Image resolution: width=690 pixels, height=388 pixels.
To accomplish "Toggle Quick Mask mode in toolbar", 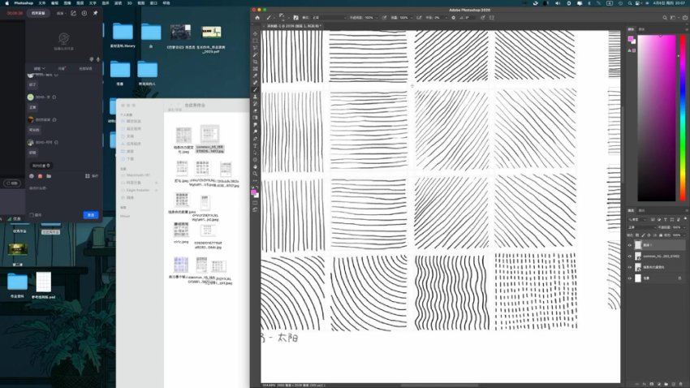I will [x=255, y=203].
